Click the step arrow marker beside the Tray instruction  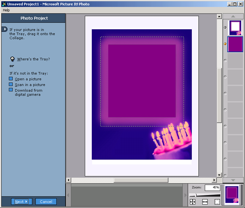(x=4, y=29)
